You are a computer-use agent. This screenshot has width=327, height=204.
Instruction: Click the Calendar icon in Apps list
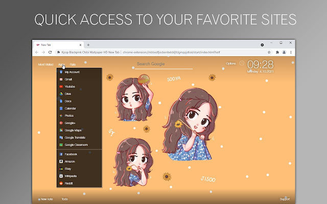[x=61, y=109]
